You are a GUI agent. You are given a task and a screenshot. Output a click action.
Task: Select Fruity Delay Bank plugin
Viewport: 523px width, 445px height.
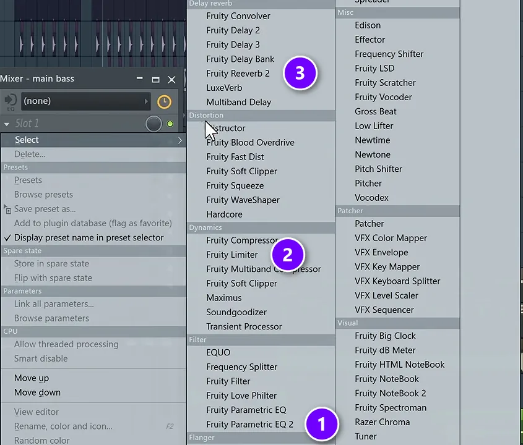pyautogui.click(x=240, y=59)
